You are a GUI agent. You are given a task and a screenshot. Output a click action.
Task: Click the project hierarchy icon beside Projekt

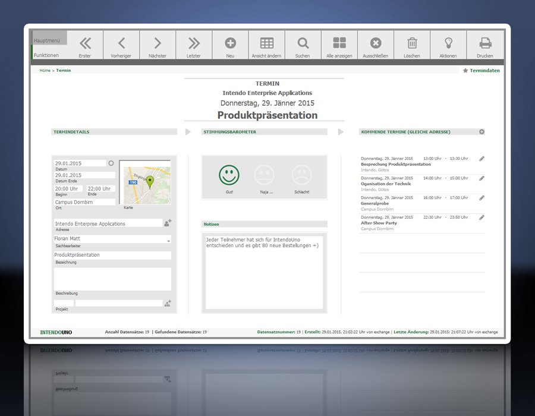click(x=168, y=303)
